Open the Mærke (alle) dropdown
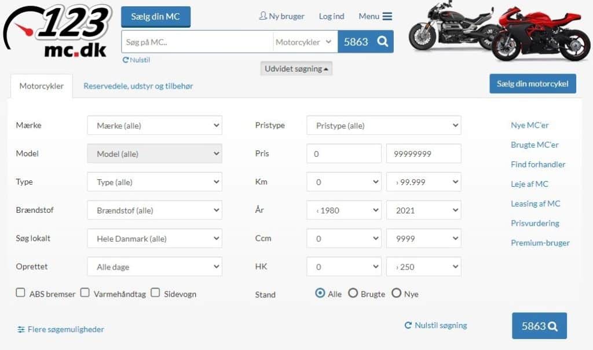This screenshot has height=350, width=593. 155,126
